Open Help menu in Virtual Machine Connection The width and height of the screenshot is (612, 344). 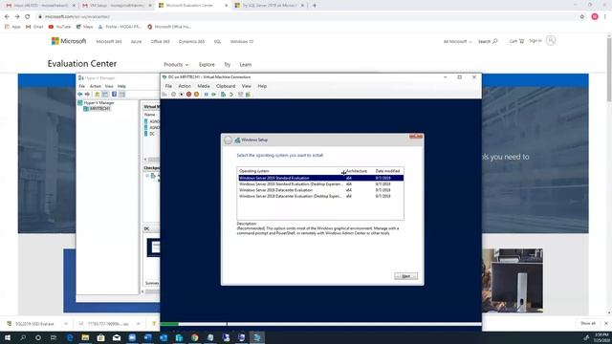tap(262, 86)
